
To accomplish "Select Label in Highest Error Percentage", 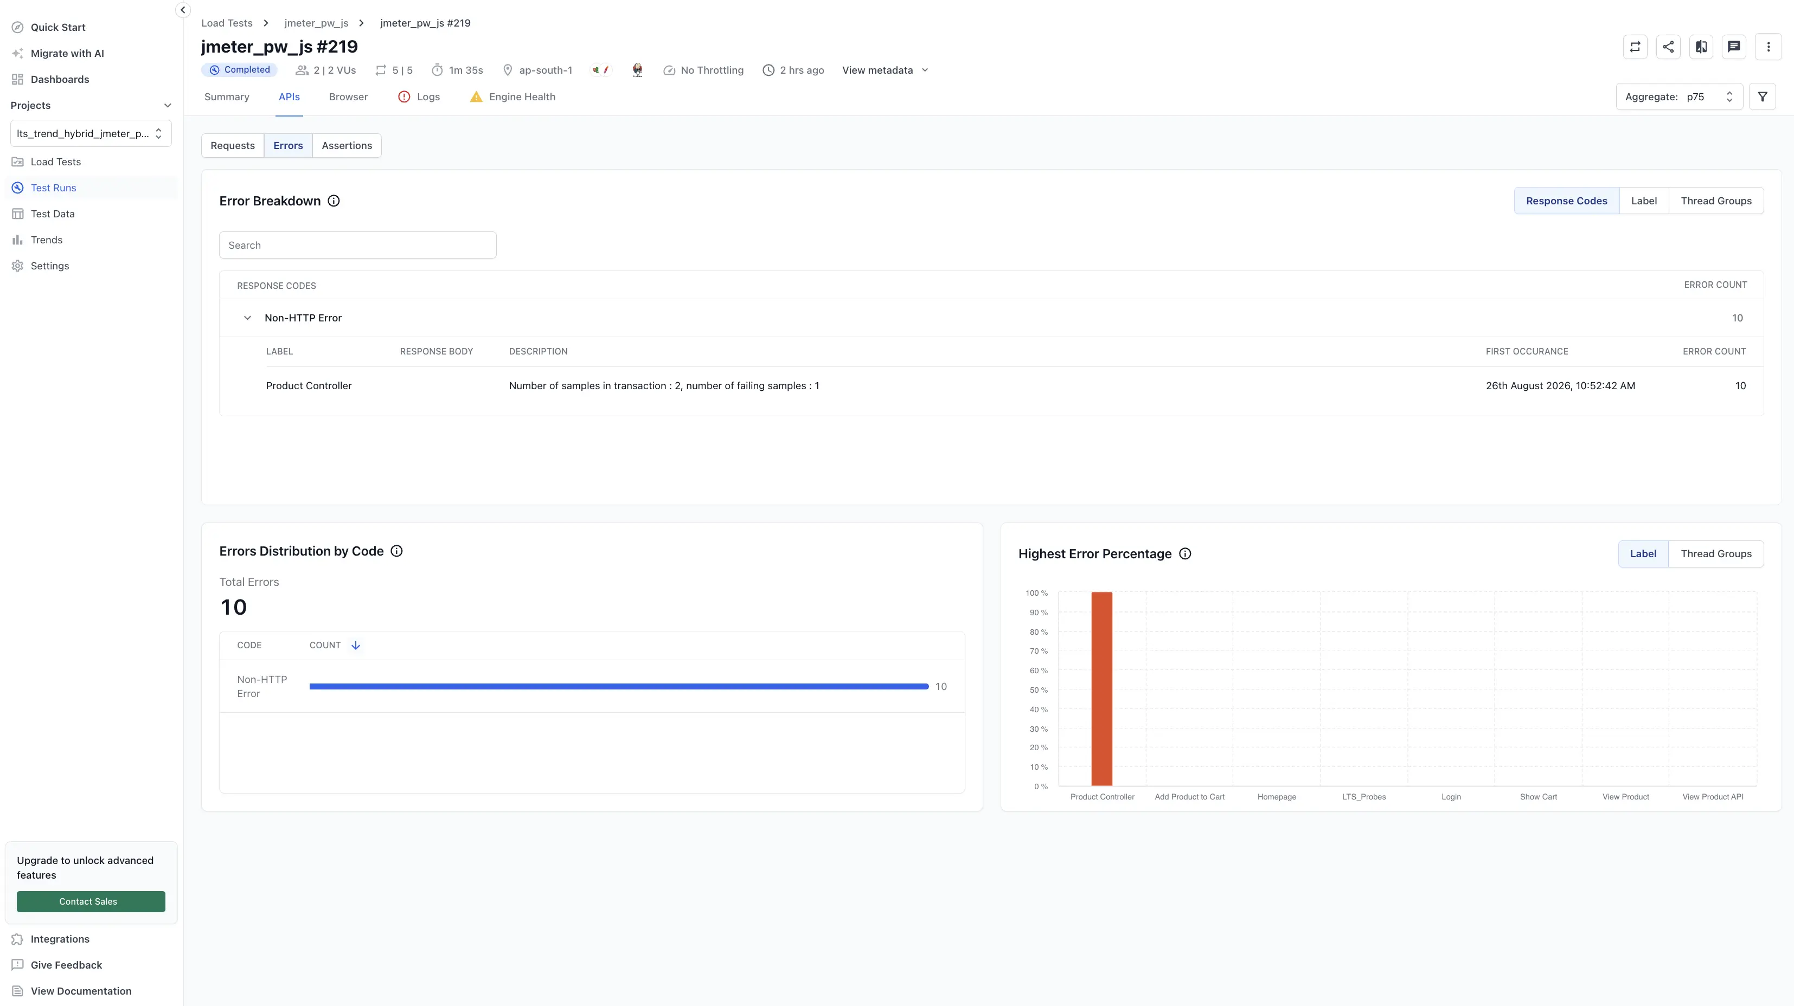I will pos(1643,554).
